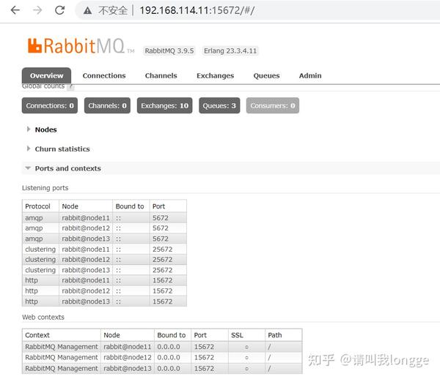Click port 25672 for clustering rabbit@node11
Image resolution: width=440 pixels, height=379 pixels.
pyautogui.click(x=163, y=249)
